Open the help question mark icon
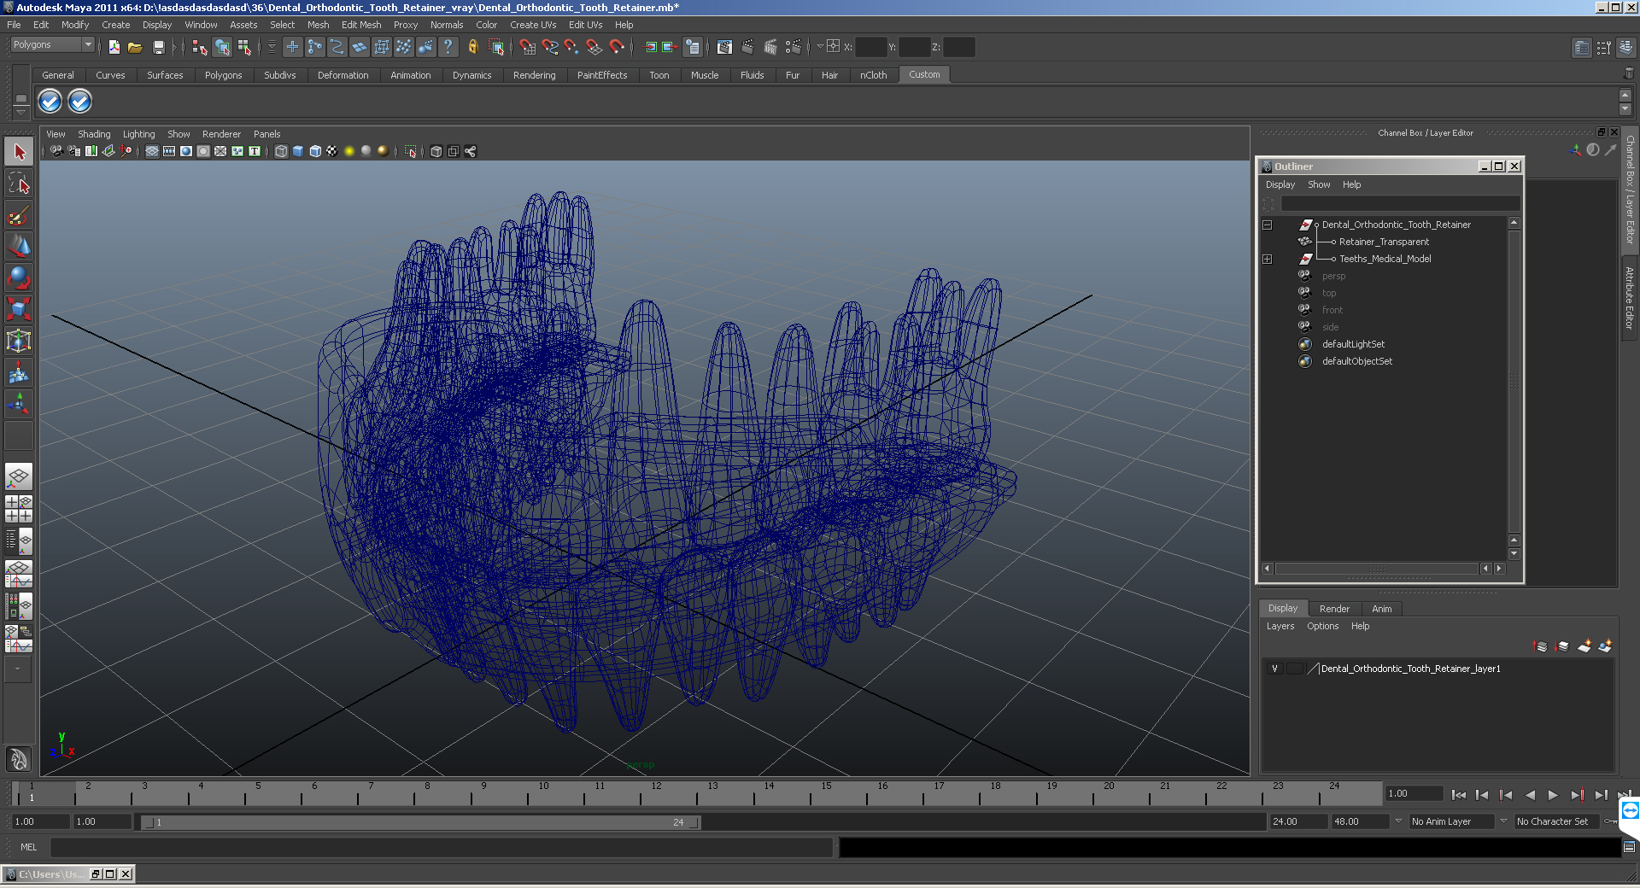1640x888 pixels. (448, 47)
